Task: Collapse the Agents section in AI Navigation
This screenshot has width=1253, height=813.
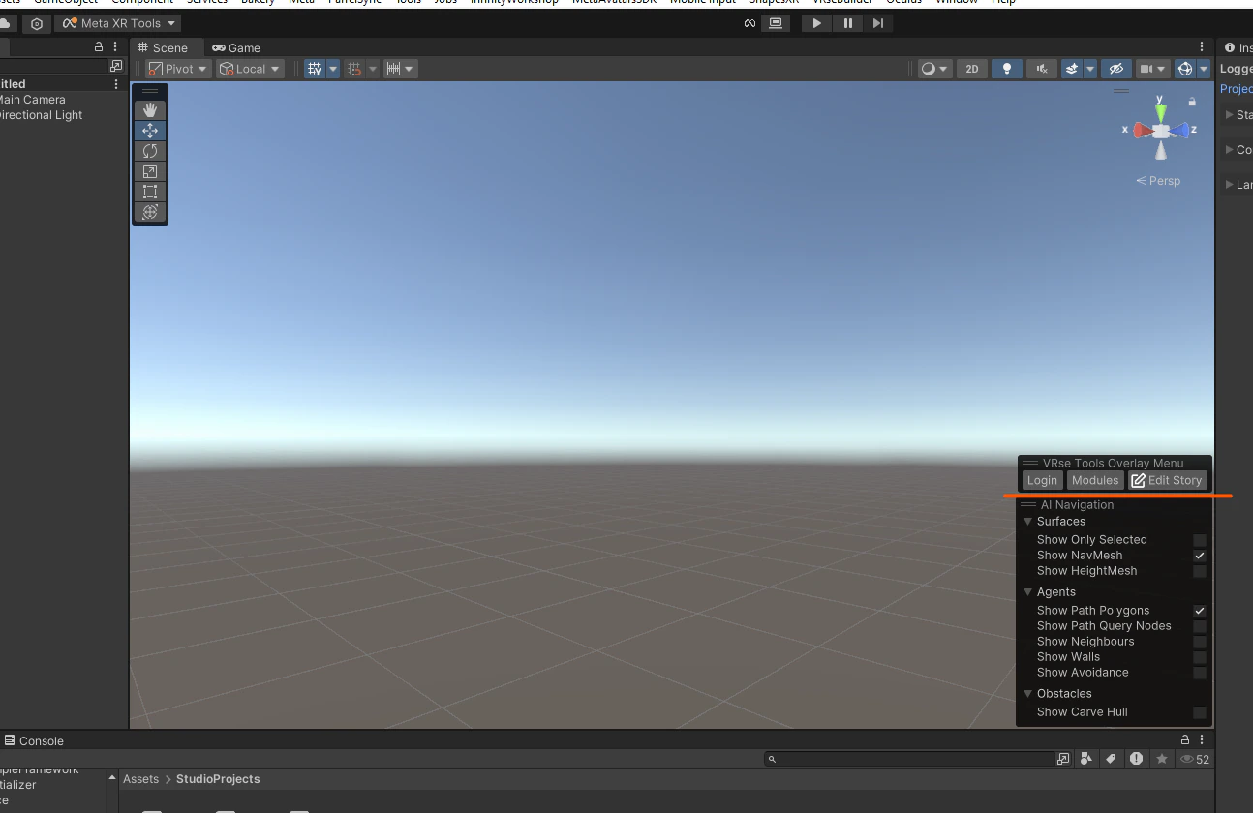Action: [x=1027, y=591]
